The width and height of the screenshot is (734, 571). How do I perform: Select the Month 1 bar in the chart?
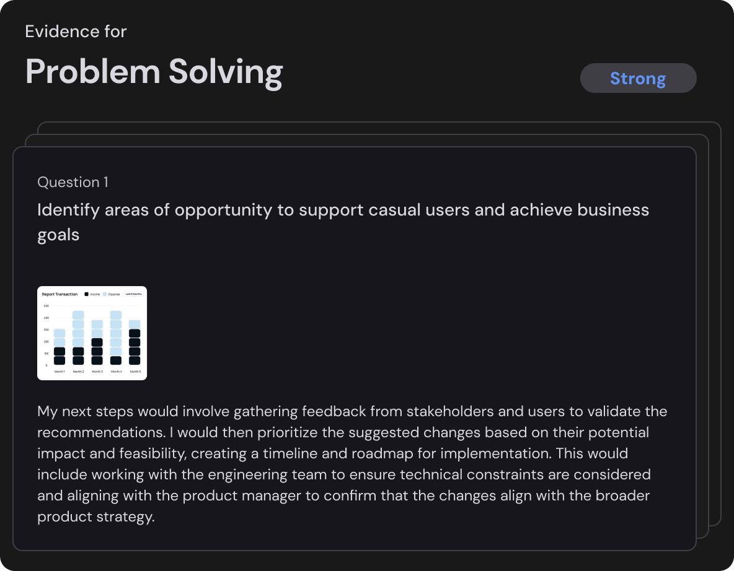tap(60, 347)
